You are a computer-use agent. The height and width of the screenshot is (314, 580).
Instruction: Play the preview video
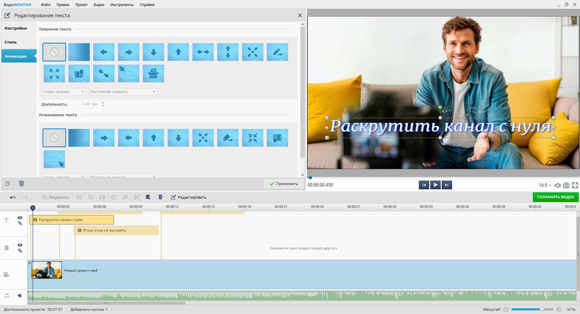coord(435,185)
